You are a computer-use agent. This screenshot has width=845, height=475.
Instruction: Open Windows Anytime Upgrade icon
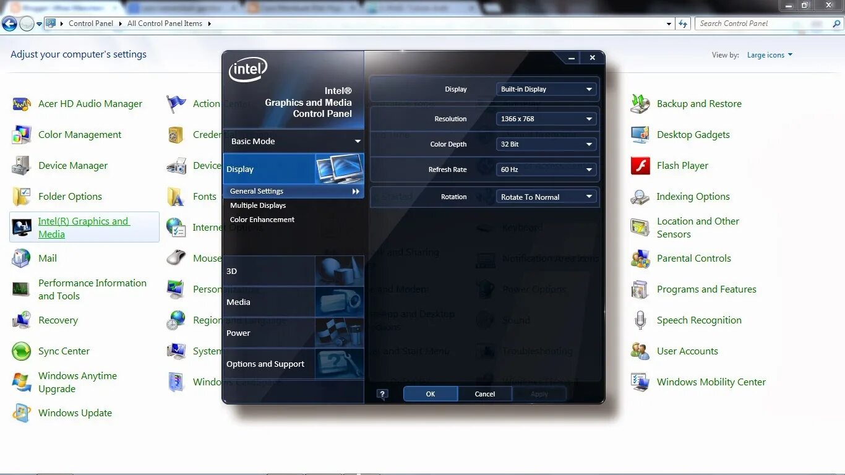[22, 382]
